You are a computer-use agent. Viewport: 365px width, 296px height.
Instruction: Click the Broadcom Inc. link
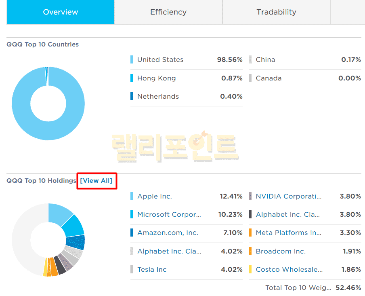(x=281, y=251)
